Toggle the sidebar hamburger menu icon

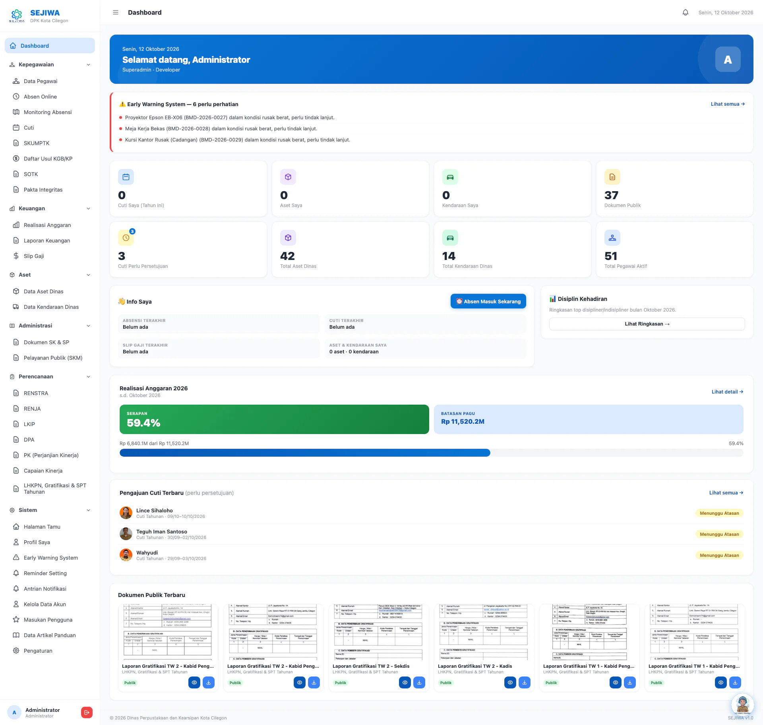[116, 12]
